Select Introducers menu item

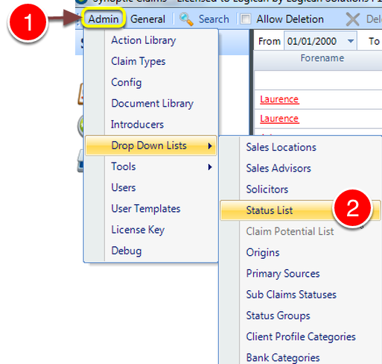pyautogui.click(x=151, y=125)
